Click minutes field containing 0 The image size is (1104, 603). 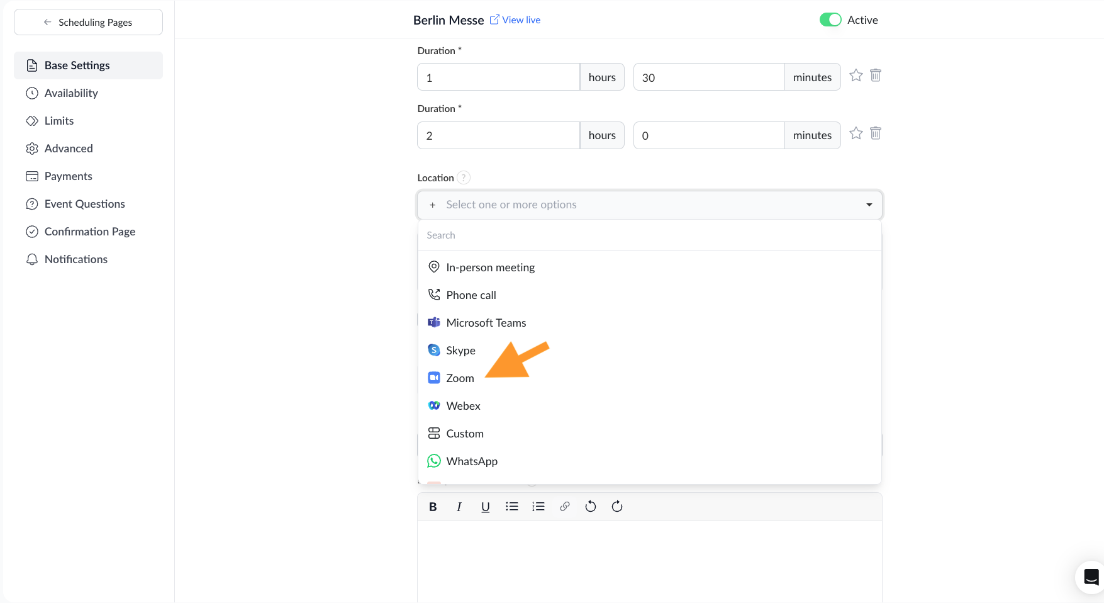pos(709,135)
